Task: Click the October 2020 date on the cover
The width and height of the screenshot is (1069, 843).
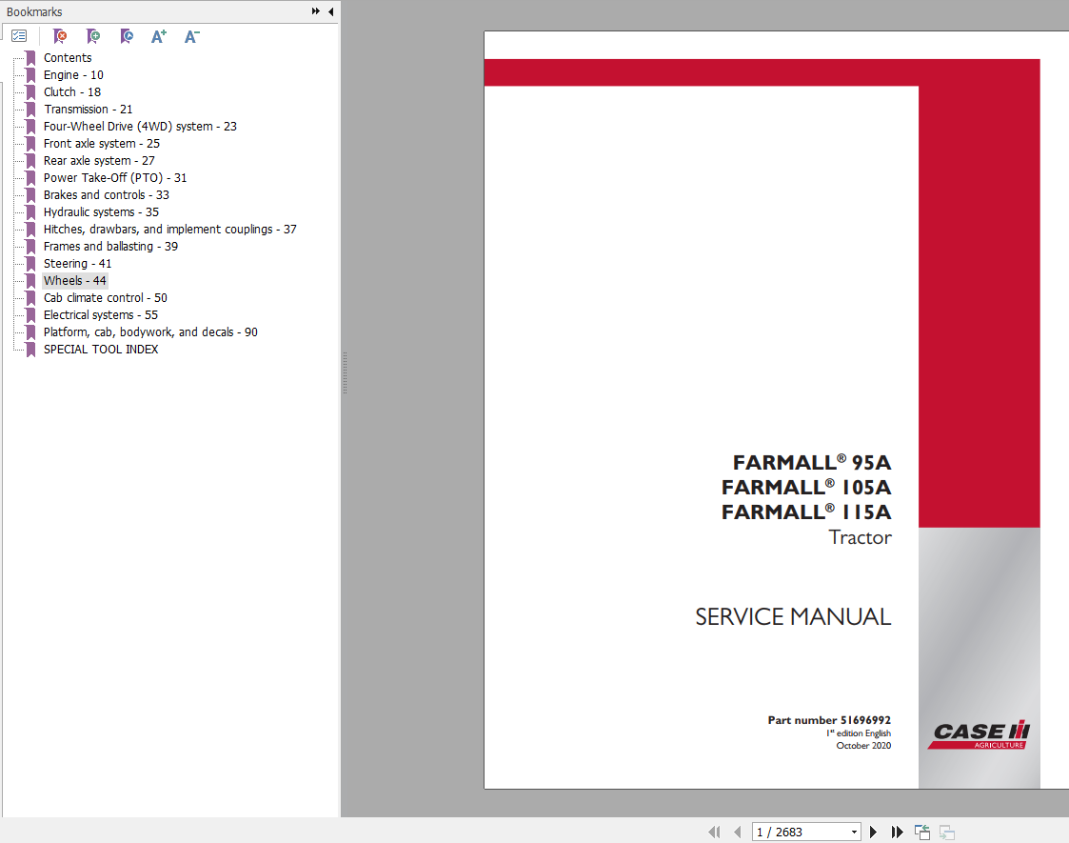Action: 863,746
